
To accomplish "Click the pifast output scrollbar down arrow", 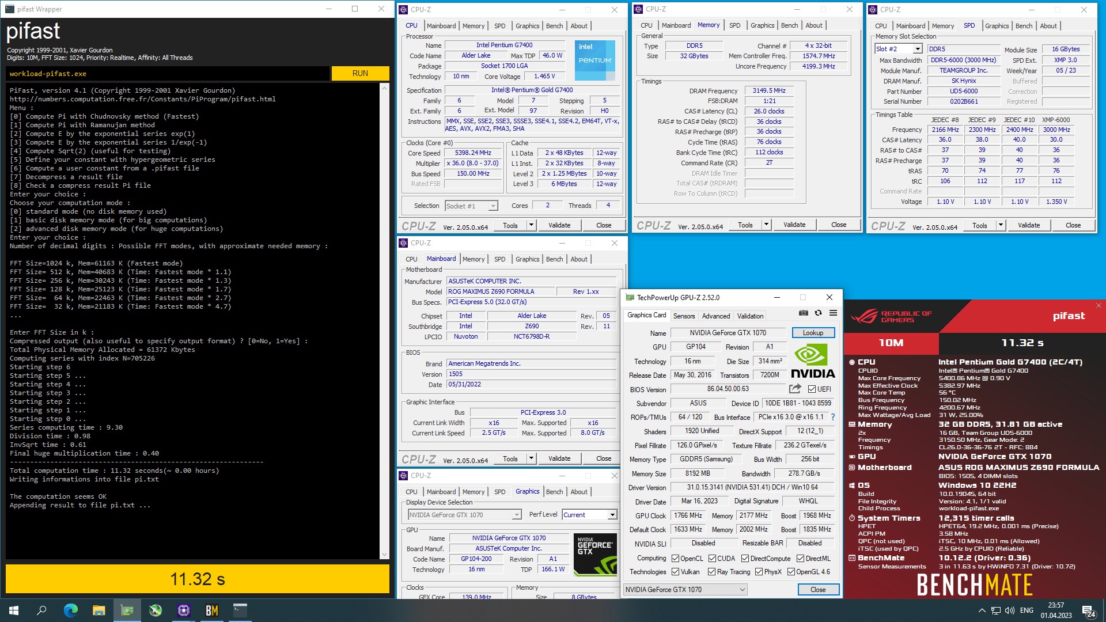I will click(x=385, y=555).
